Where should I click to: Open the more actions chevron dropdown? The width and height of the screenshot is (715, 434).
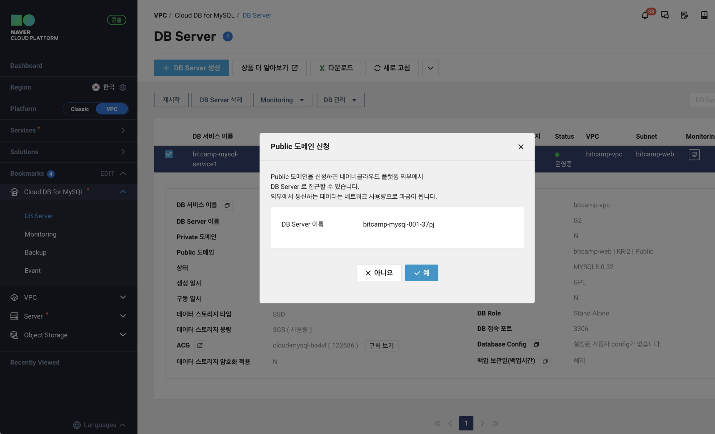pos(430,68)
